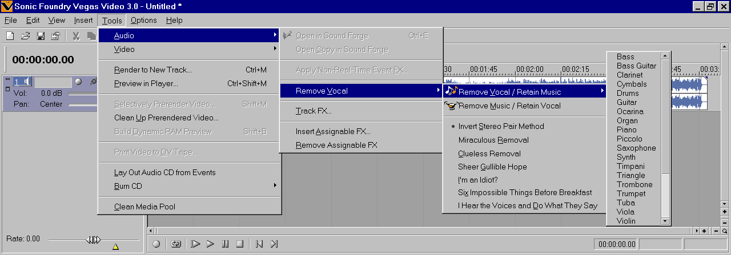
Task: Decrease track height with the vertical minus button
Action: 725,222
